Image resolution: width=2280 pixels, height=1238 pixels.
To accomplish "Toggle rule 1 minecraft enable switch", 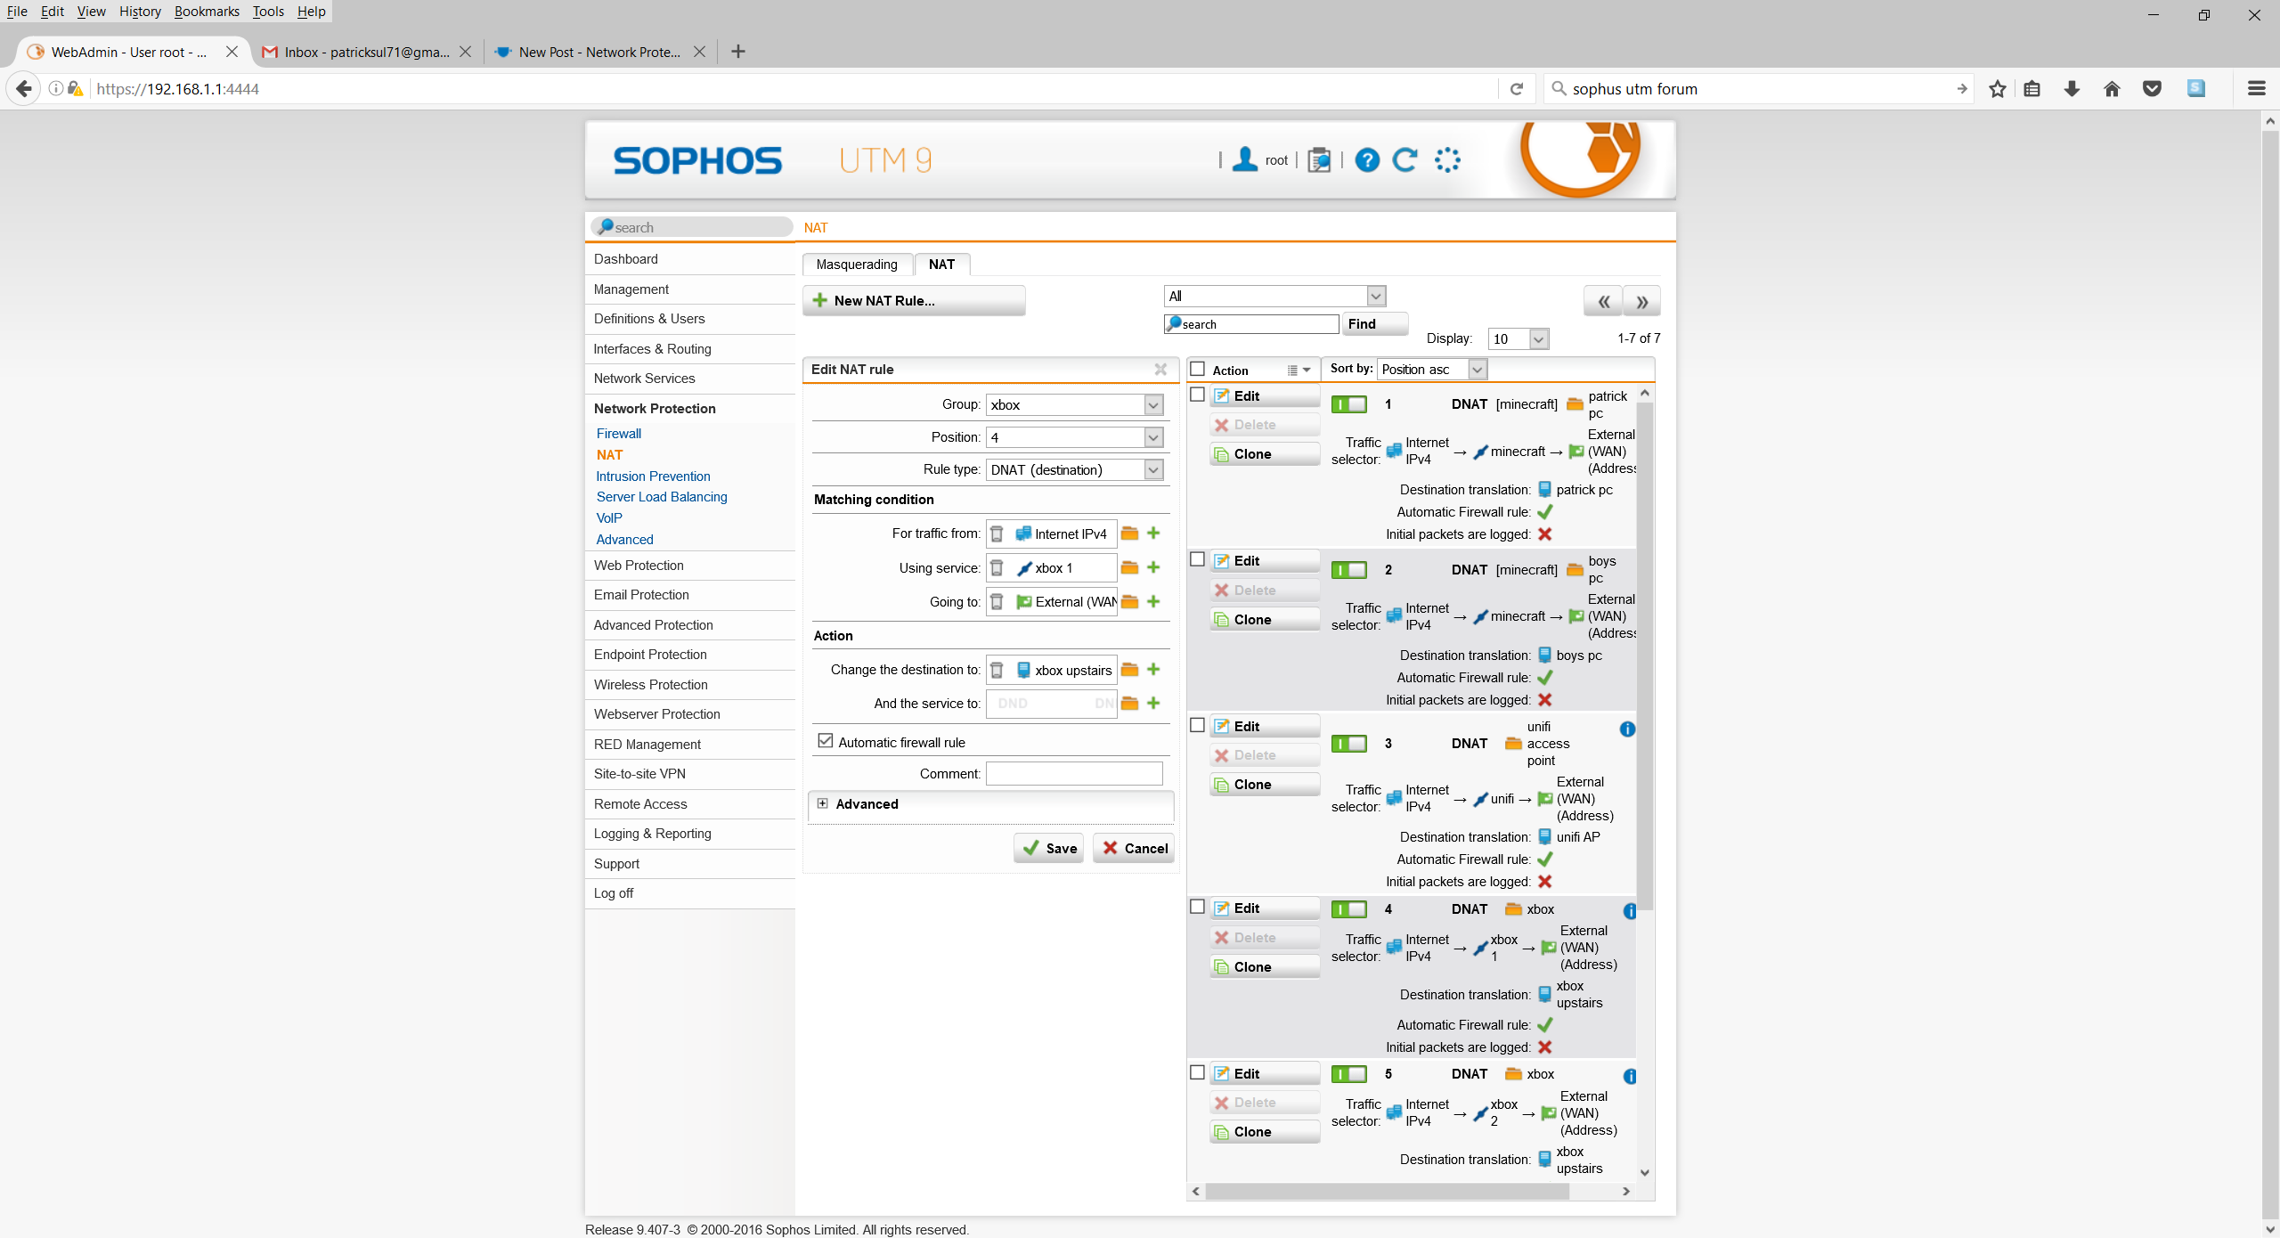I will (x=1348, y=404).
